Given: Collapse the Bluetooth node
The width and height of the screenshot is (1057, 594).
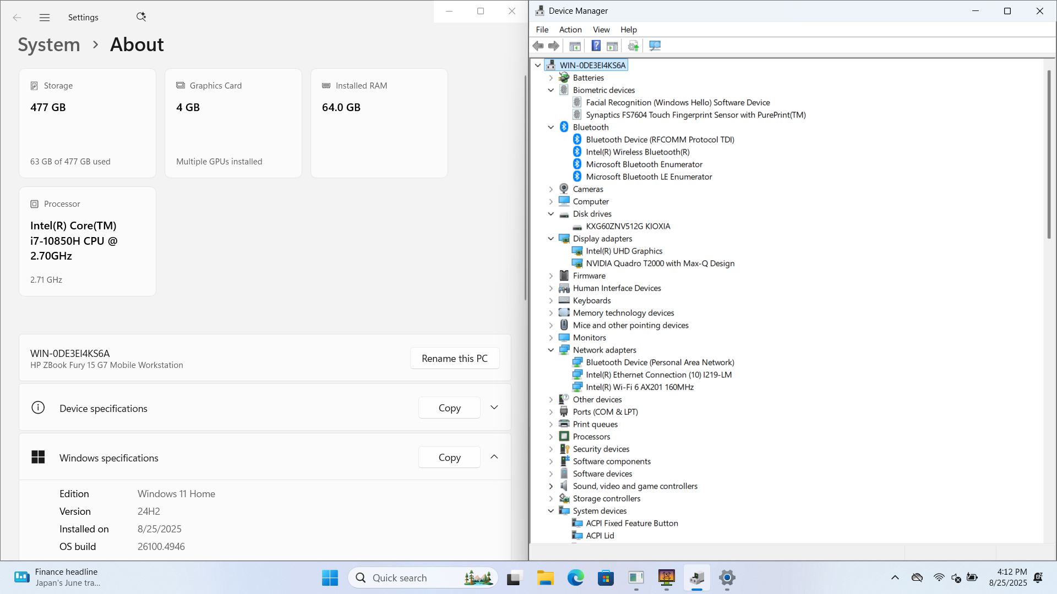Looking at the screenshot, I should pos(551,127).
